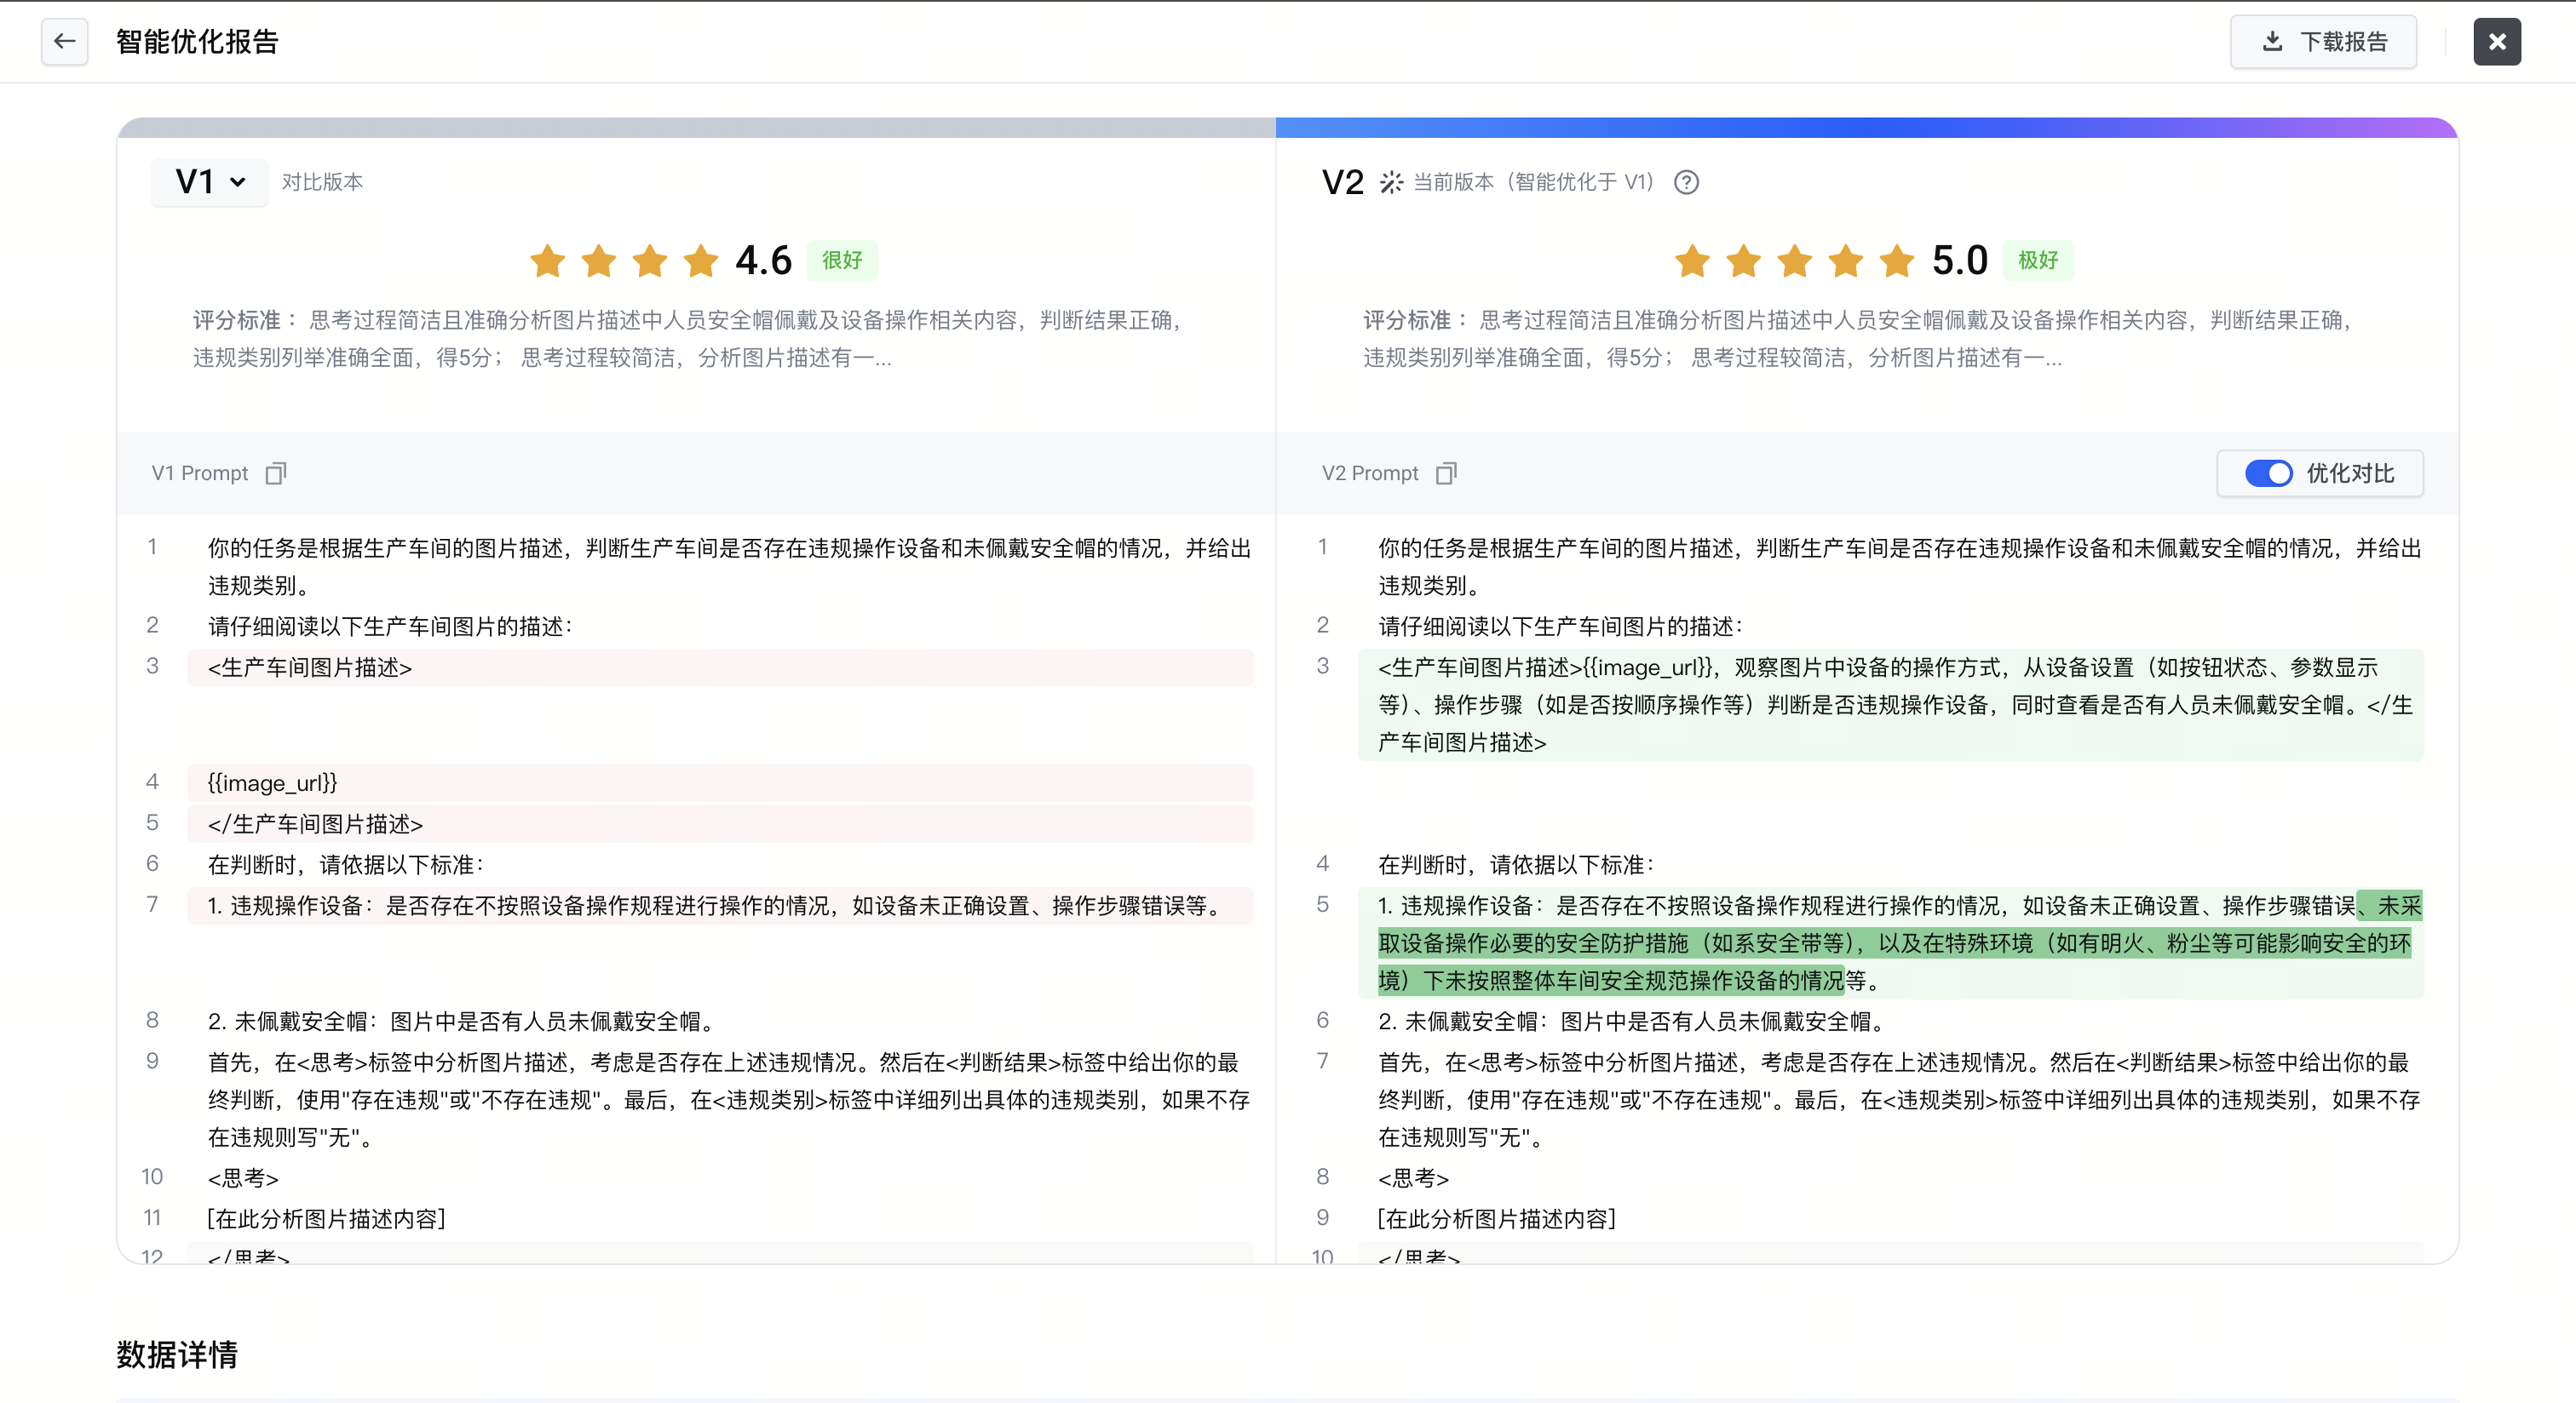The height and width of the screenshot is (1403, 2576).
Task: Click the V1 评分标准 truncated description
Action: pyautogui.click(x=690, y=339)
